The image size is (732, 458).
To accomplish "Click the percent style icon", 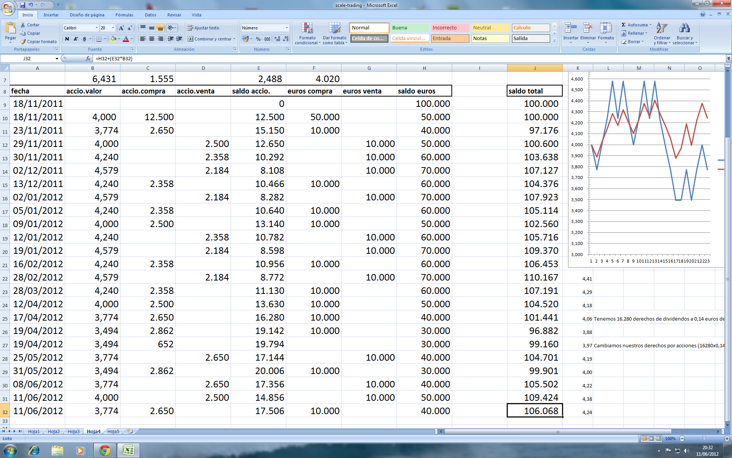I will [x=258, y=39].
